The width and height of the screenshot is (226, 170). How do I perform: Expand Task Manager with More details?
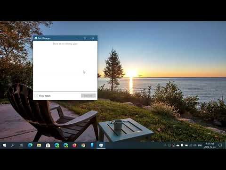pyautogui.click(x=42, y=96)
